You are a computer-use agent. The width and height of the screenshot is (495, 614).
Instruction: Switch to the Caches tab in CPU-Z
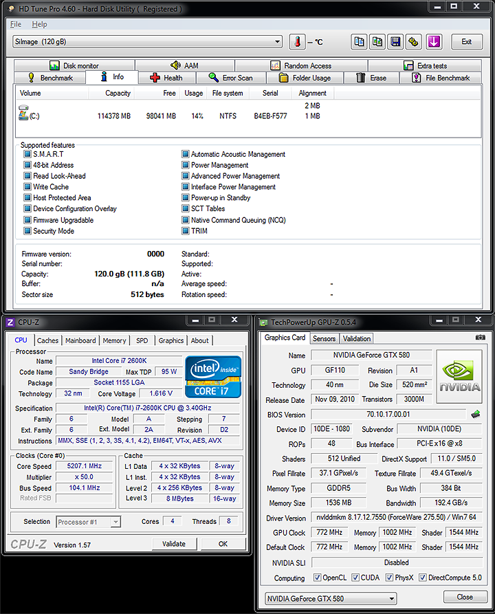[47, 340]
